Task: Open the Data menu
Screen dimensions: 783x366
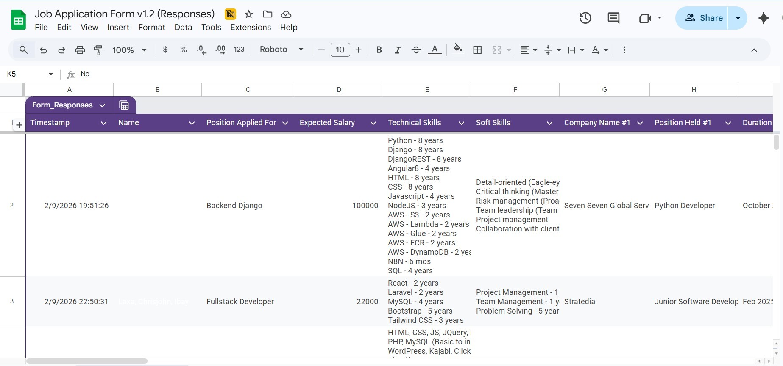Action: [x=183, y=27]
